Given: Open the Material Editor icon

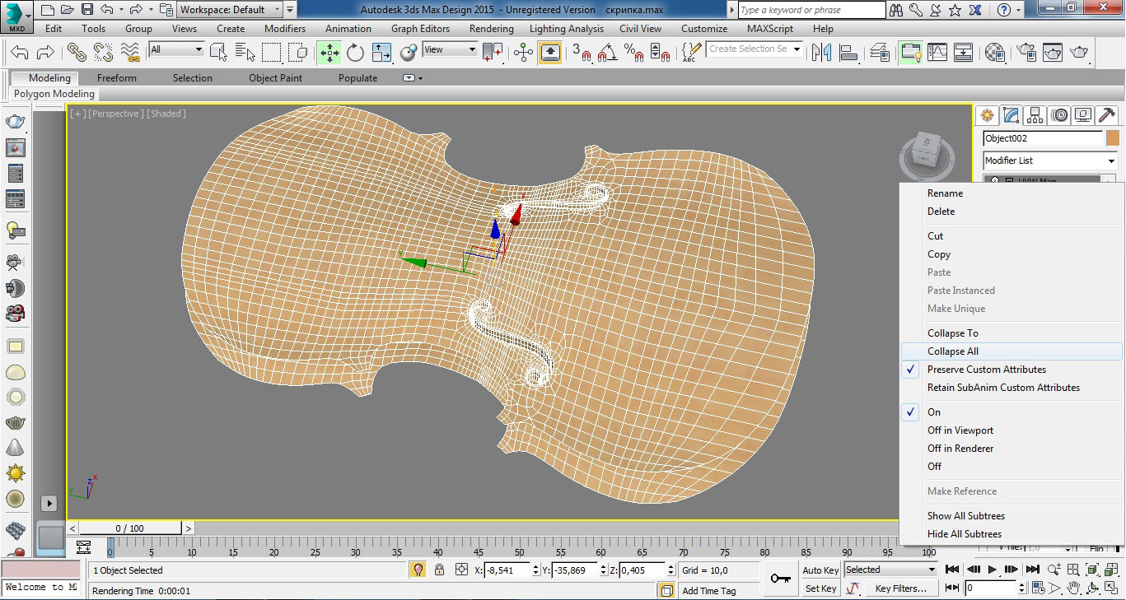Looking at the screenshot, I should (995, 53).
